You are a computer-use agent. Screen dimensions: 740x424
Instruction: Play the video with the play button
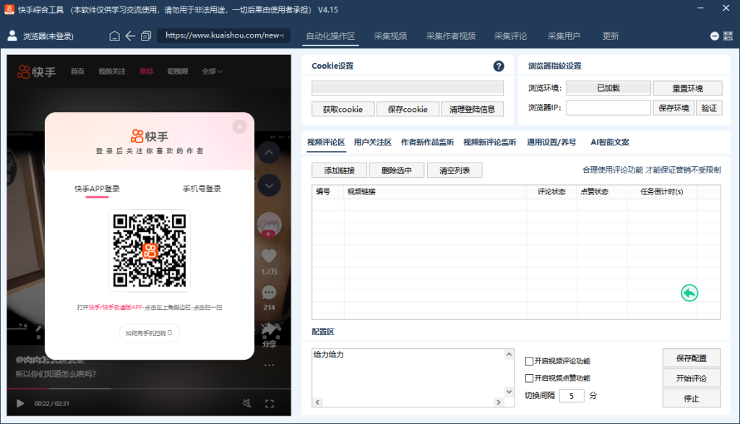coord(20,403)
